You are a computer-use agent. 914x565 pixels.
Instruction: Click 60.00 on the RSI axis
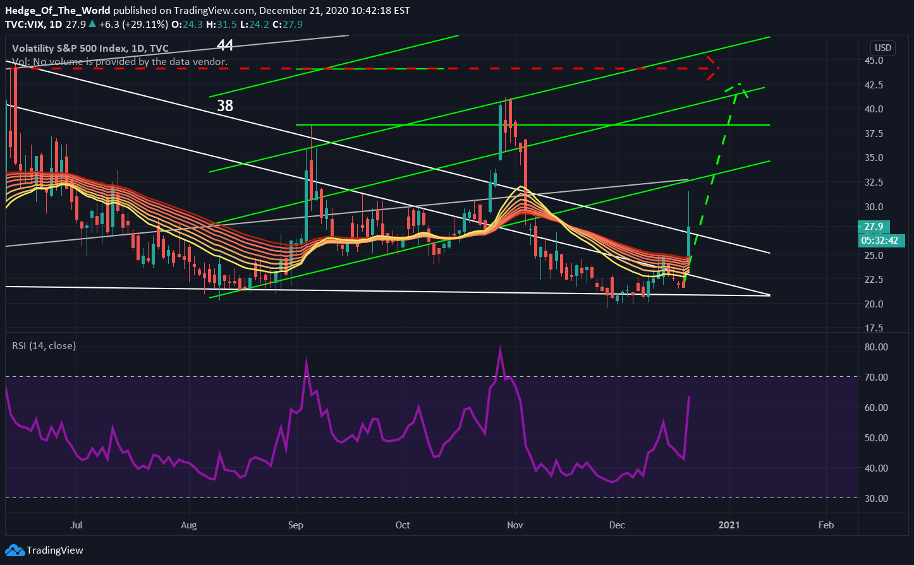tap(875, 408)
